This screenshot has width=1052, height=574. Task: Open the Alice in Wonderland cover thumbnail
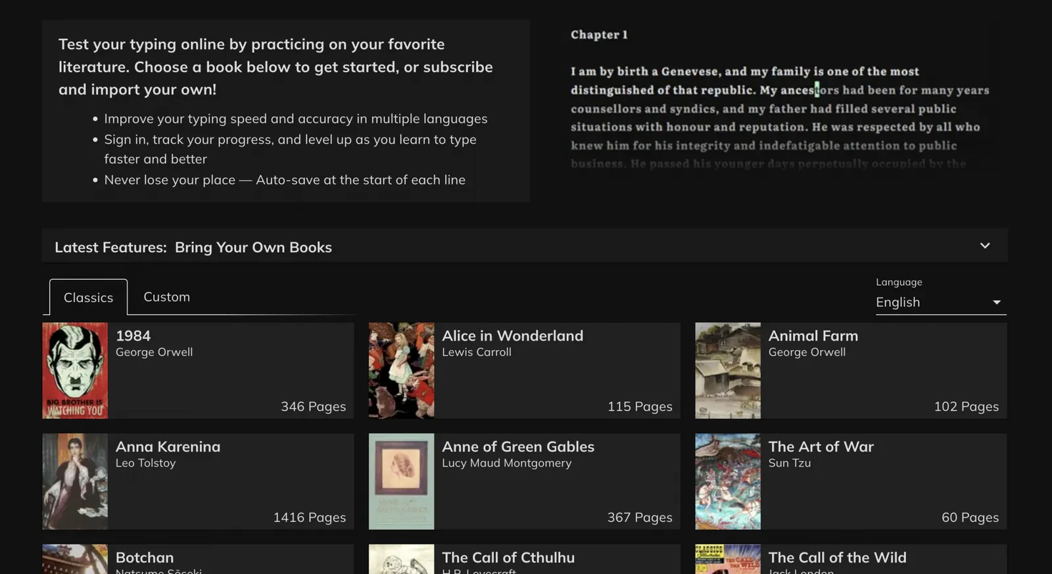point(401,370)
